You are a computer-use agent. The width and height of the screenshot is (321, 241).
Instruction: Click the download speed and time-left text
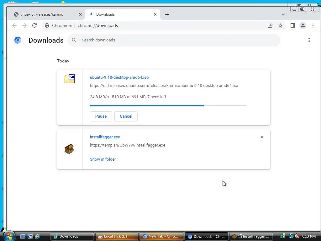[x=128, y=97]
